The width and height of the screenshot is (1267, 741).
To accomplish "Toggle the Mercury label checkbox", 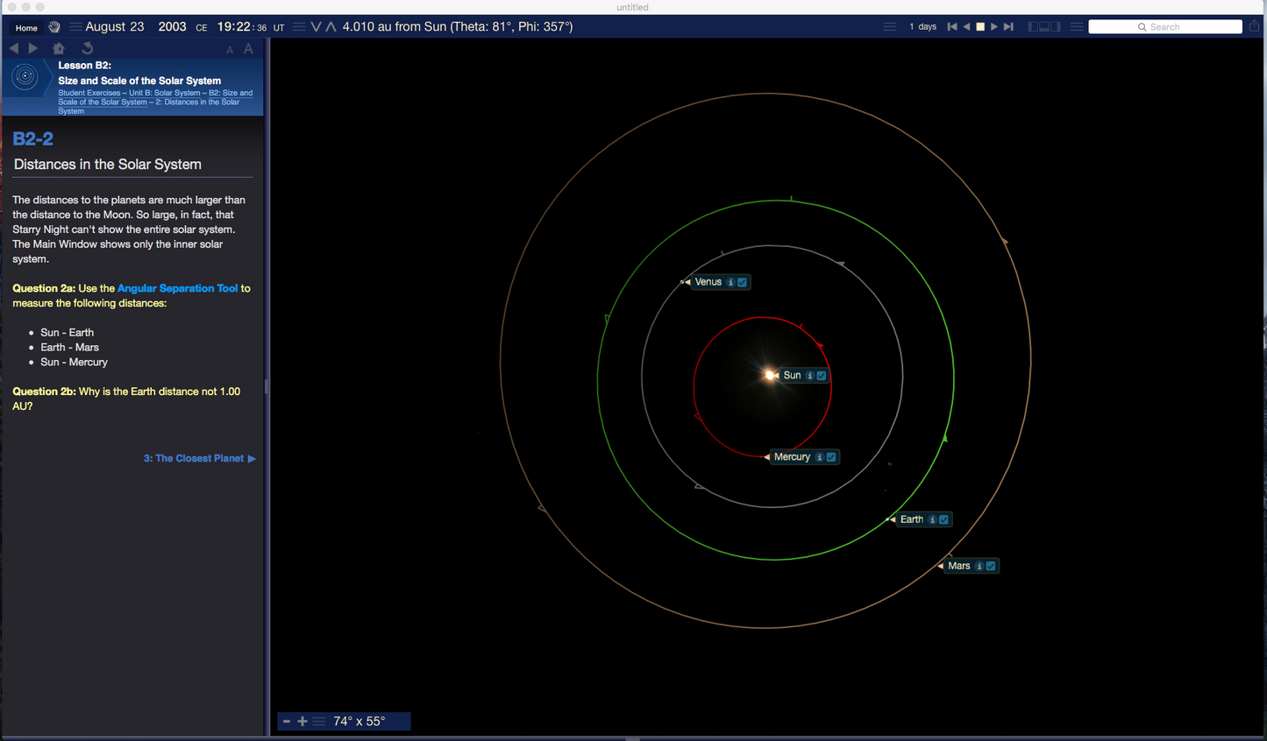I will point(831,457).
